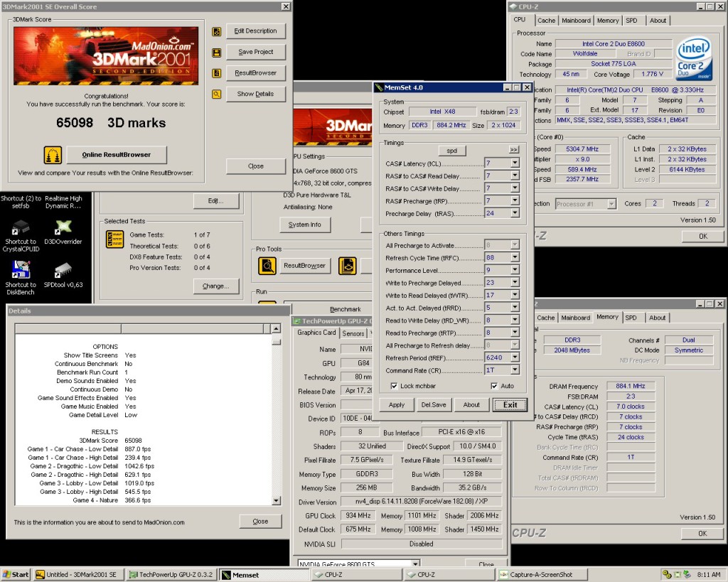
Task: Switch to Cache tab in top CPU-Z
Action: (546, 21)
